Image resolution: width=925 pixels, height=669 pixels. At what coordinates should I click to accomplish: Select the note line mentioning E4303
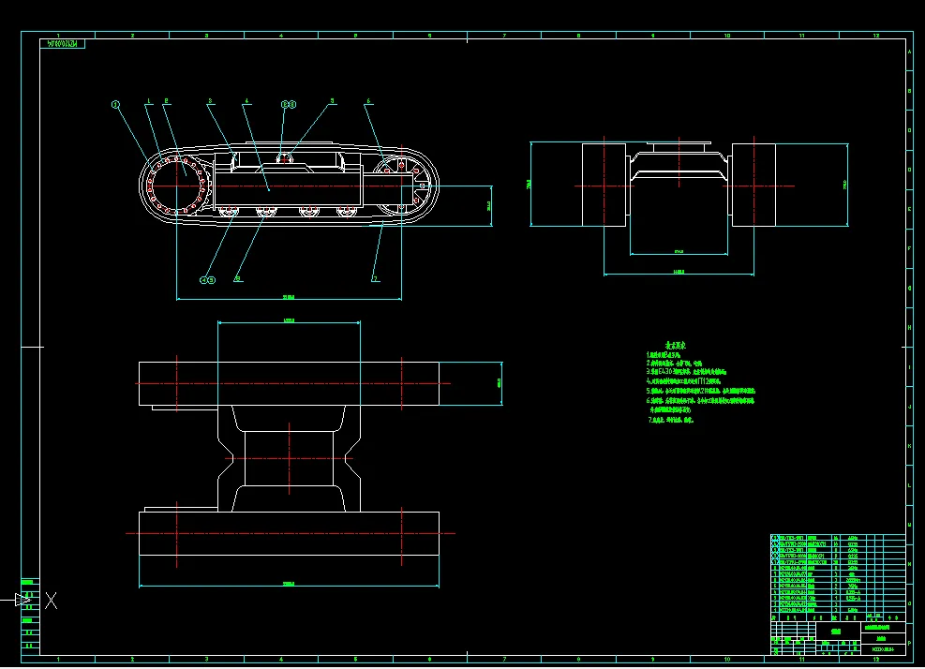(x=686, y=372)
